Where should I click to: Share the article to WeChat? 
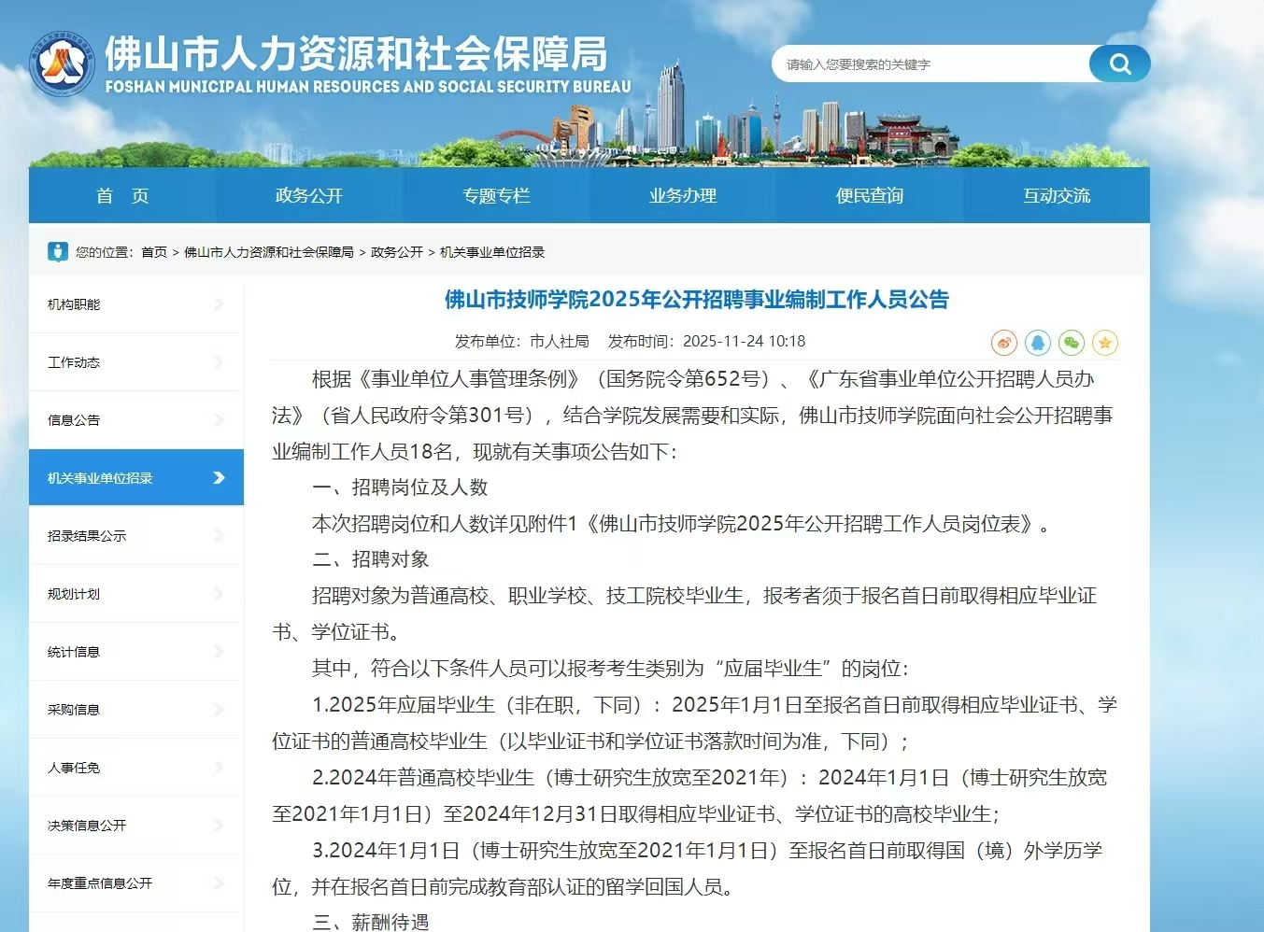coord(1072,343)
